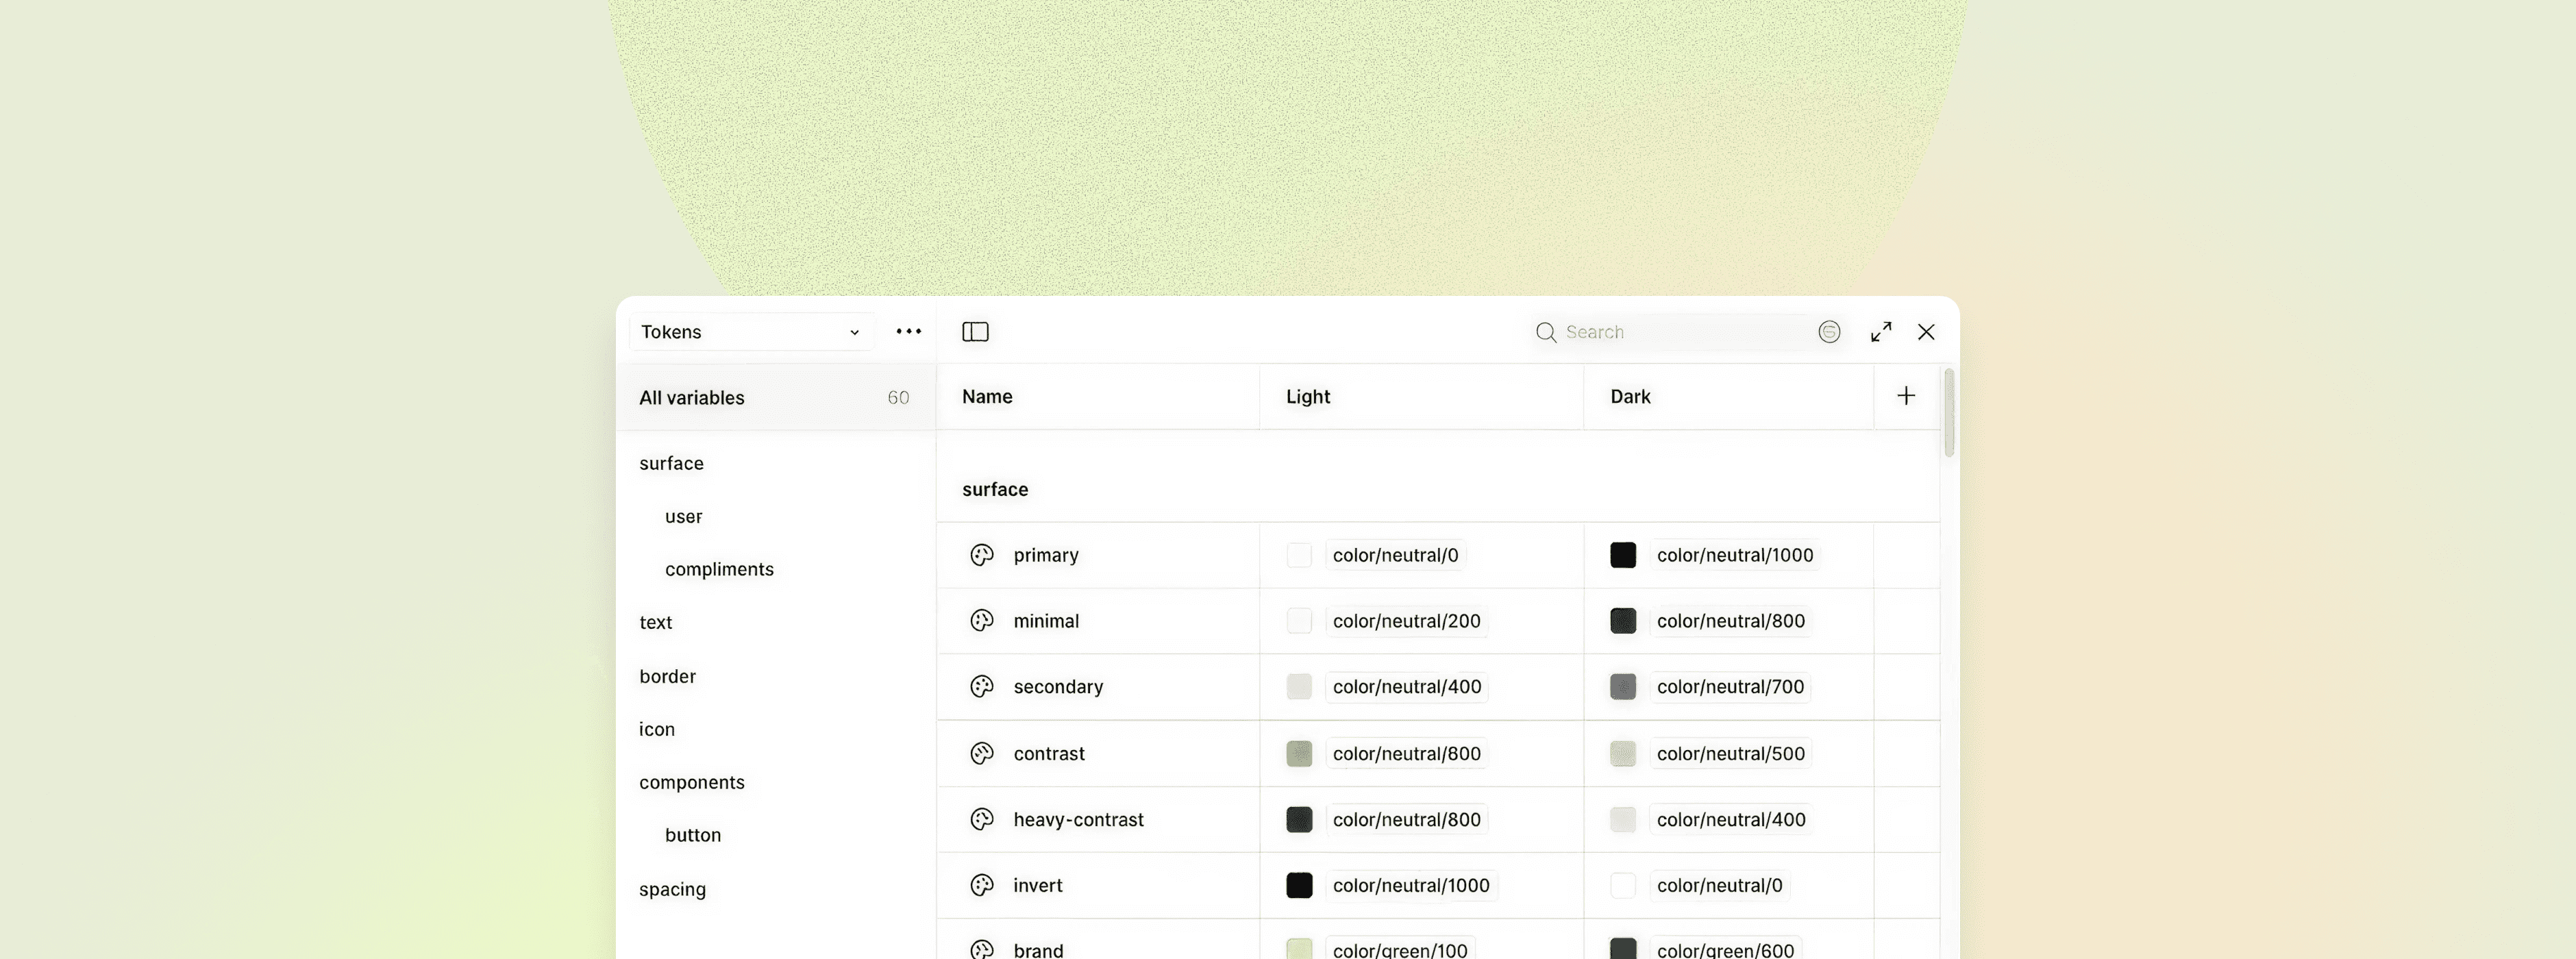Expand the variables window to full size

(x=1881, y=332)
